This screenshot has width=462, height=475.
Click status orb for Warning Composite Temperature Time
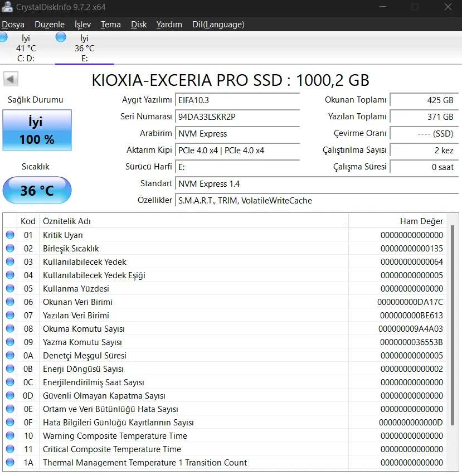click(x=10, y=435)
